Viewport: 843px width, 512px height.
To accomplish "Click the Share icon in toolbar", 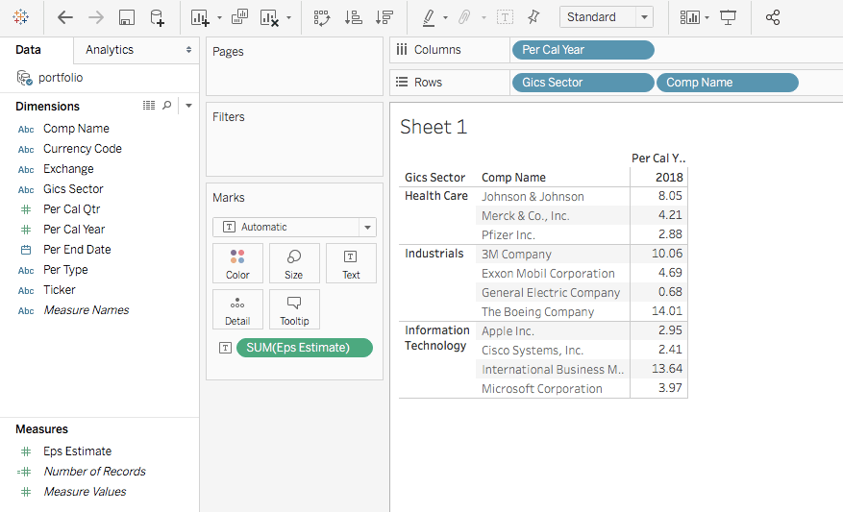I will (772, 17).
